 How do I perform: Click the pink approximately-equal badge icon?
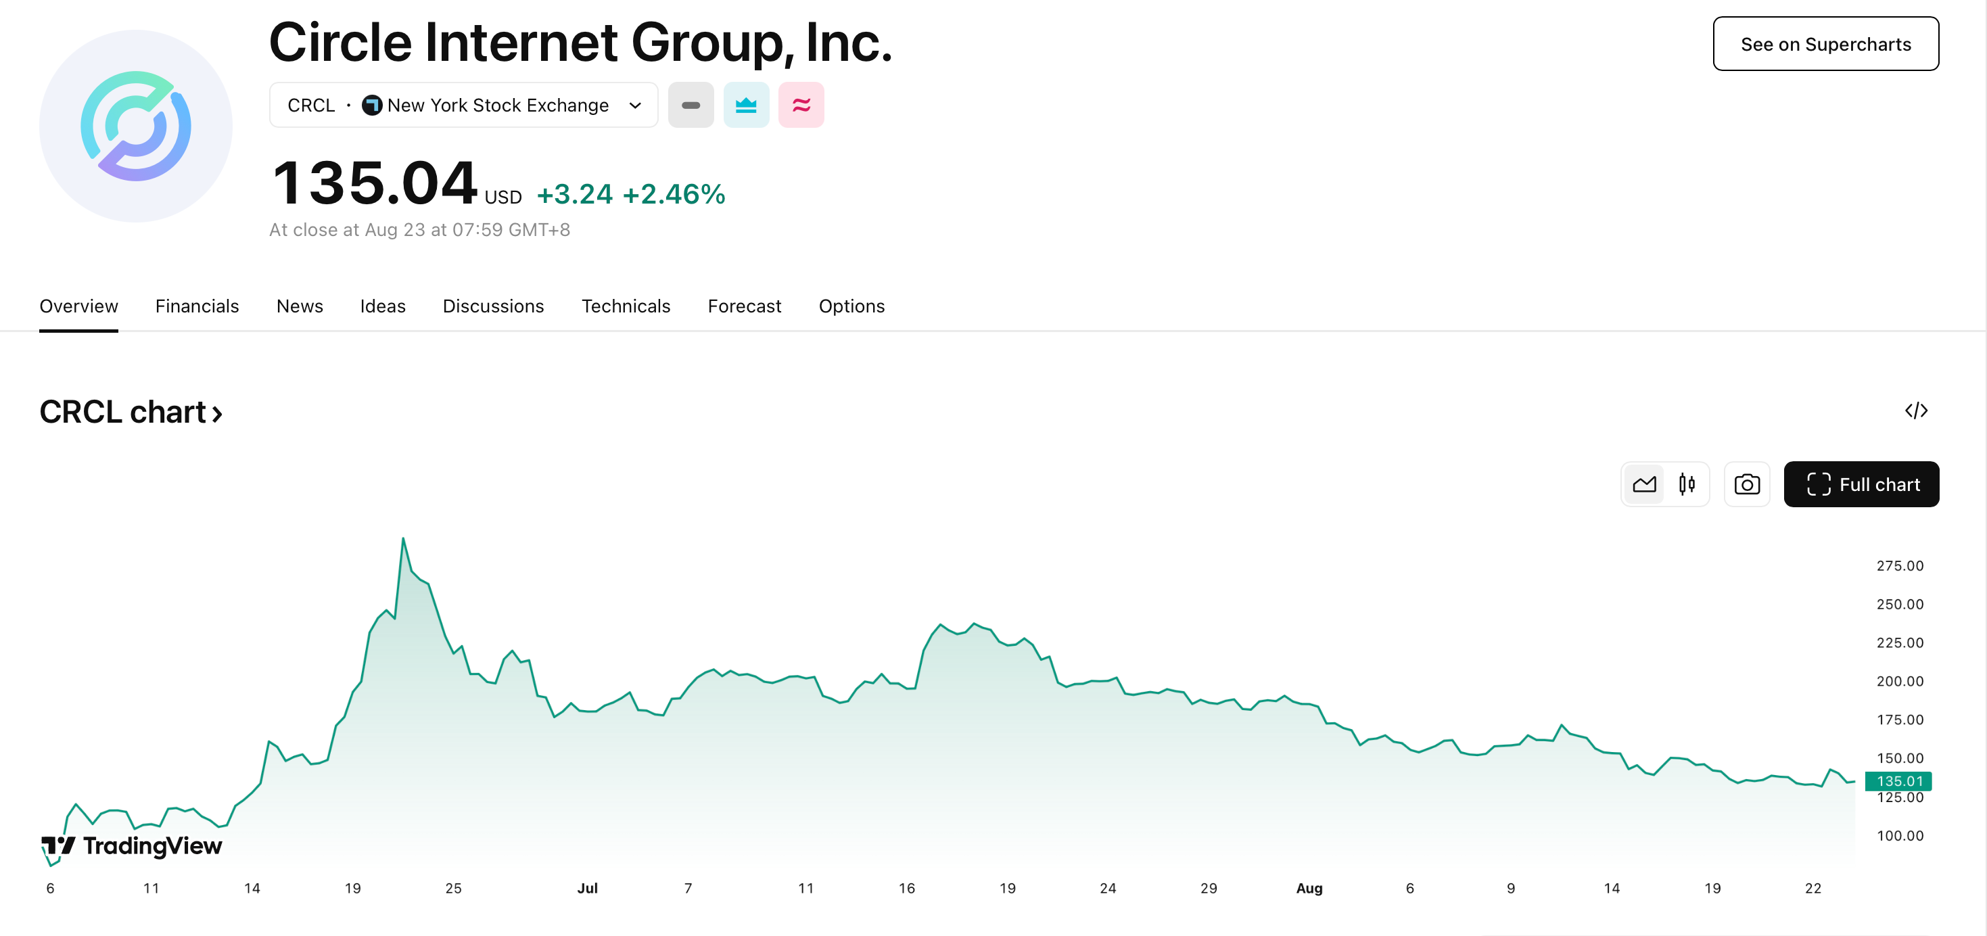pos(801,105)
